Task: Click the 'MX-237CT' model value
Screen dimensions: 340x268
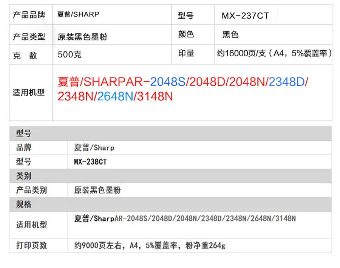Action: (245, 15)
